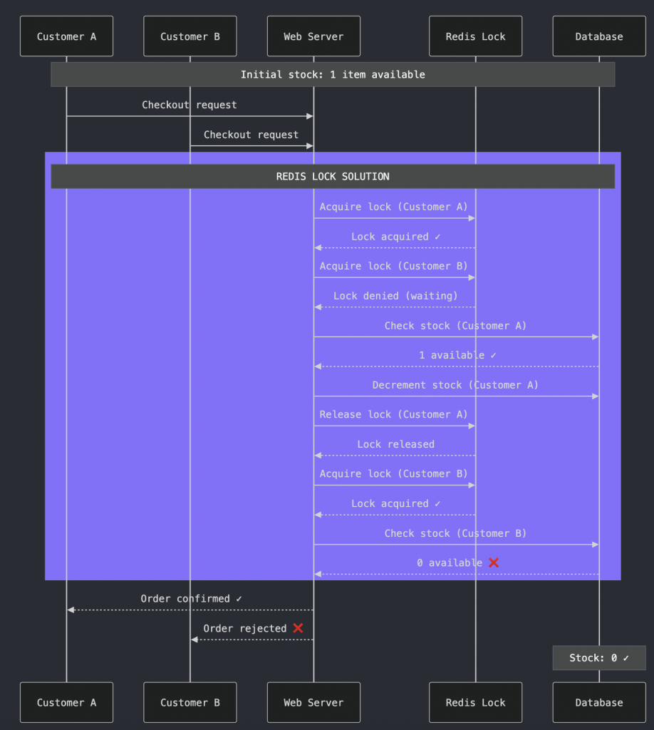This screenshot has width=654, height=730.
Task: Click the top Customer A participant box
Action: click(x=66, y=36)
